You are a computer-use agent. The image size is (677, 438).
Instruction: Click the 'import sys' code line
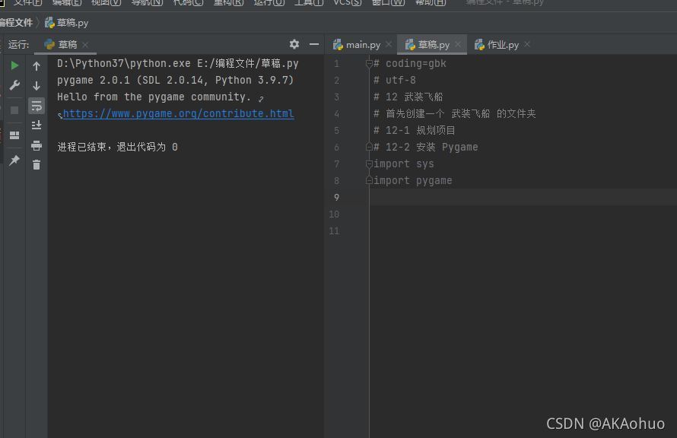point(404,163)
